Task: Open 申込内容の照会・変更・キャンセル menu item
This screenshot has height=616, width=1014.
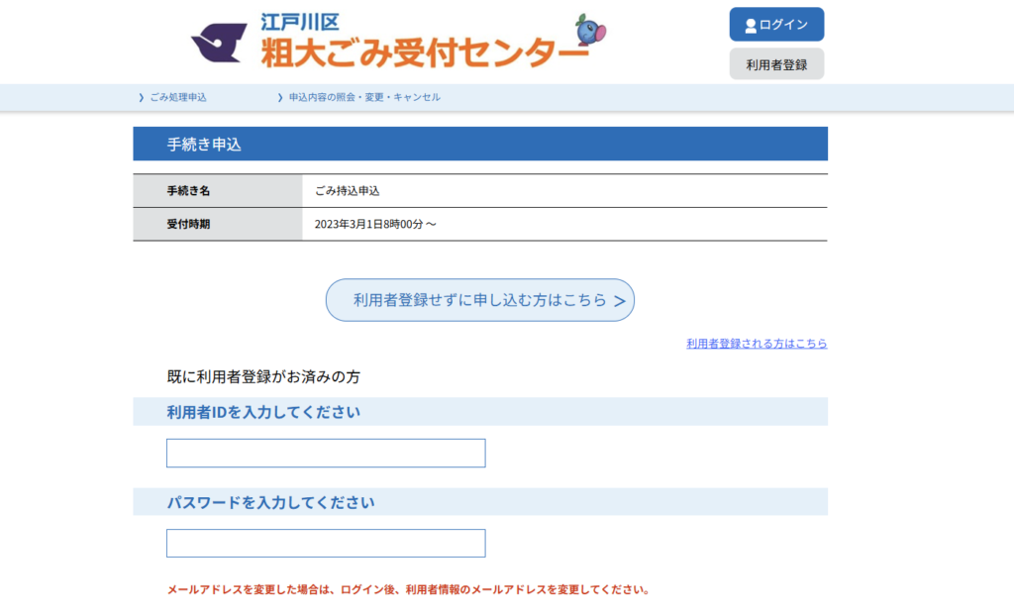Action: click(364, 97)
